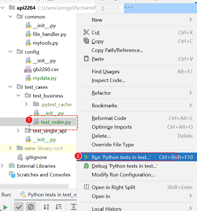197x211 pixels.
Task: Collapse the common folder
Action: coord(10,17)
